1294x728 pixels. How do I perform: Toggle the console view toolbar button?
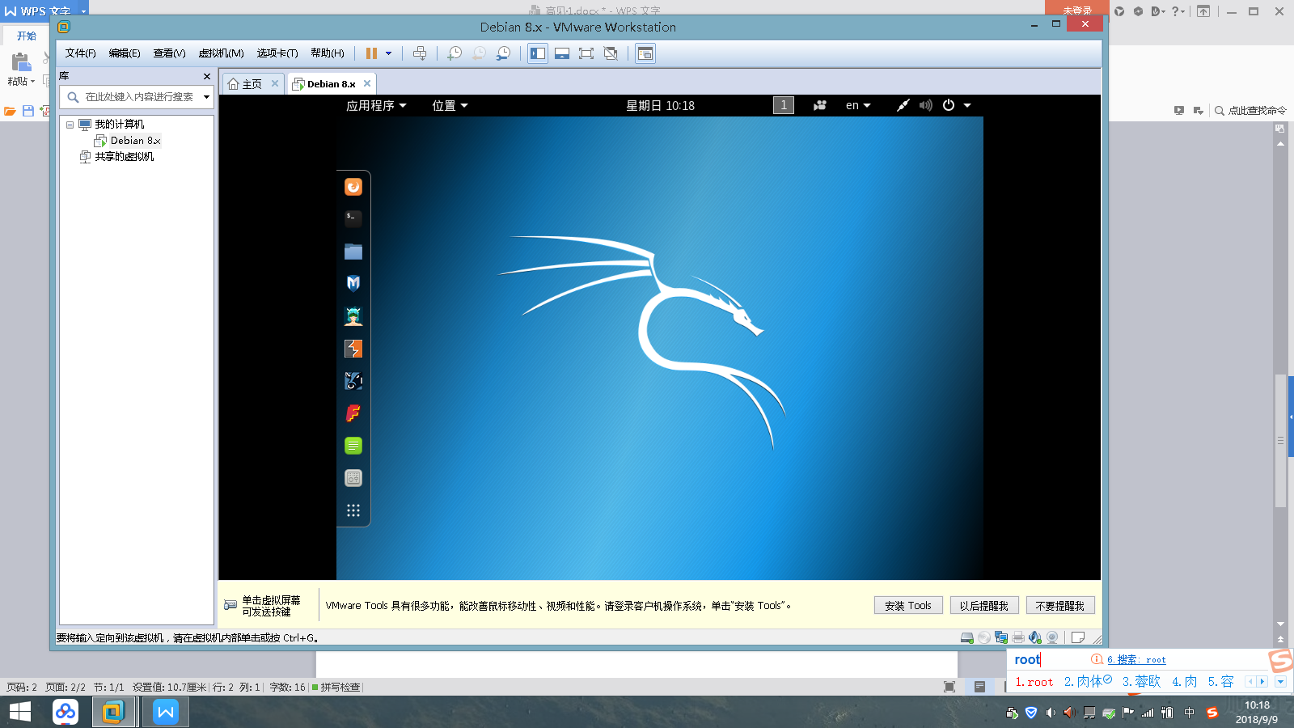tap(645, 53)
